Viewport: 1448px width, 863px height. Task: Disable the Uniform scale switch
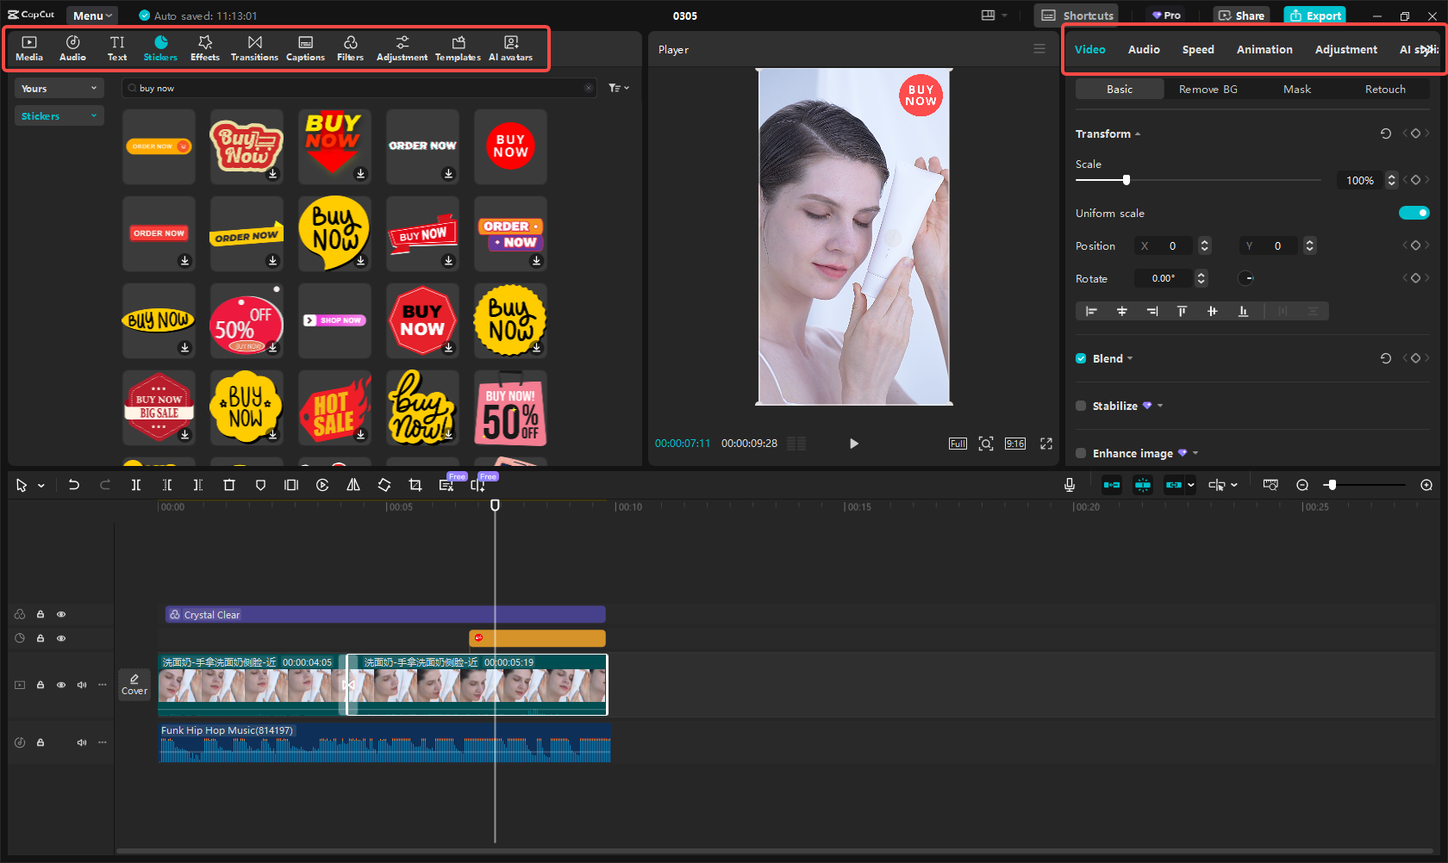pos(1414,213)
